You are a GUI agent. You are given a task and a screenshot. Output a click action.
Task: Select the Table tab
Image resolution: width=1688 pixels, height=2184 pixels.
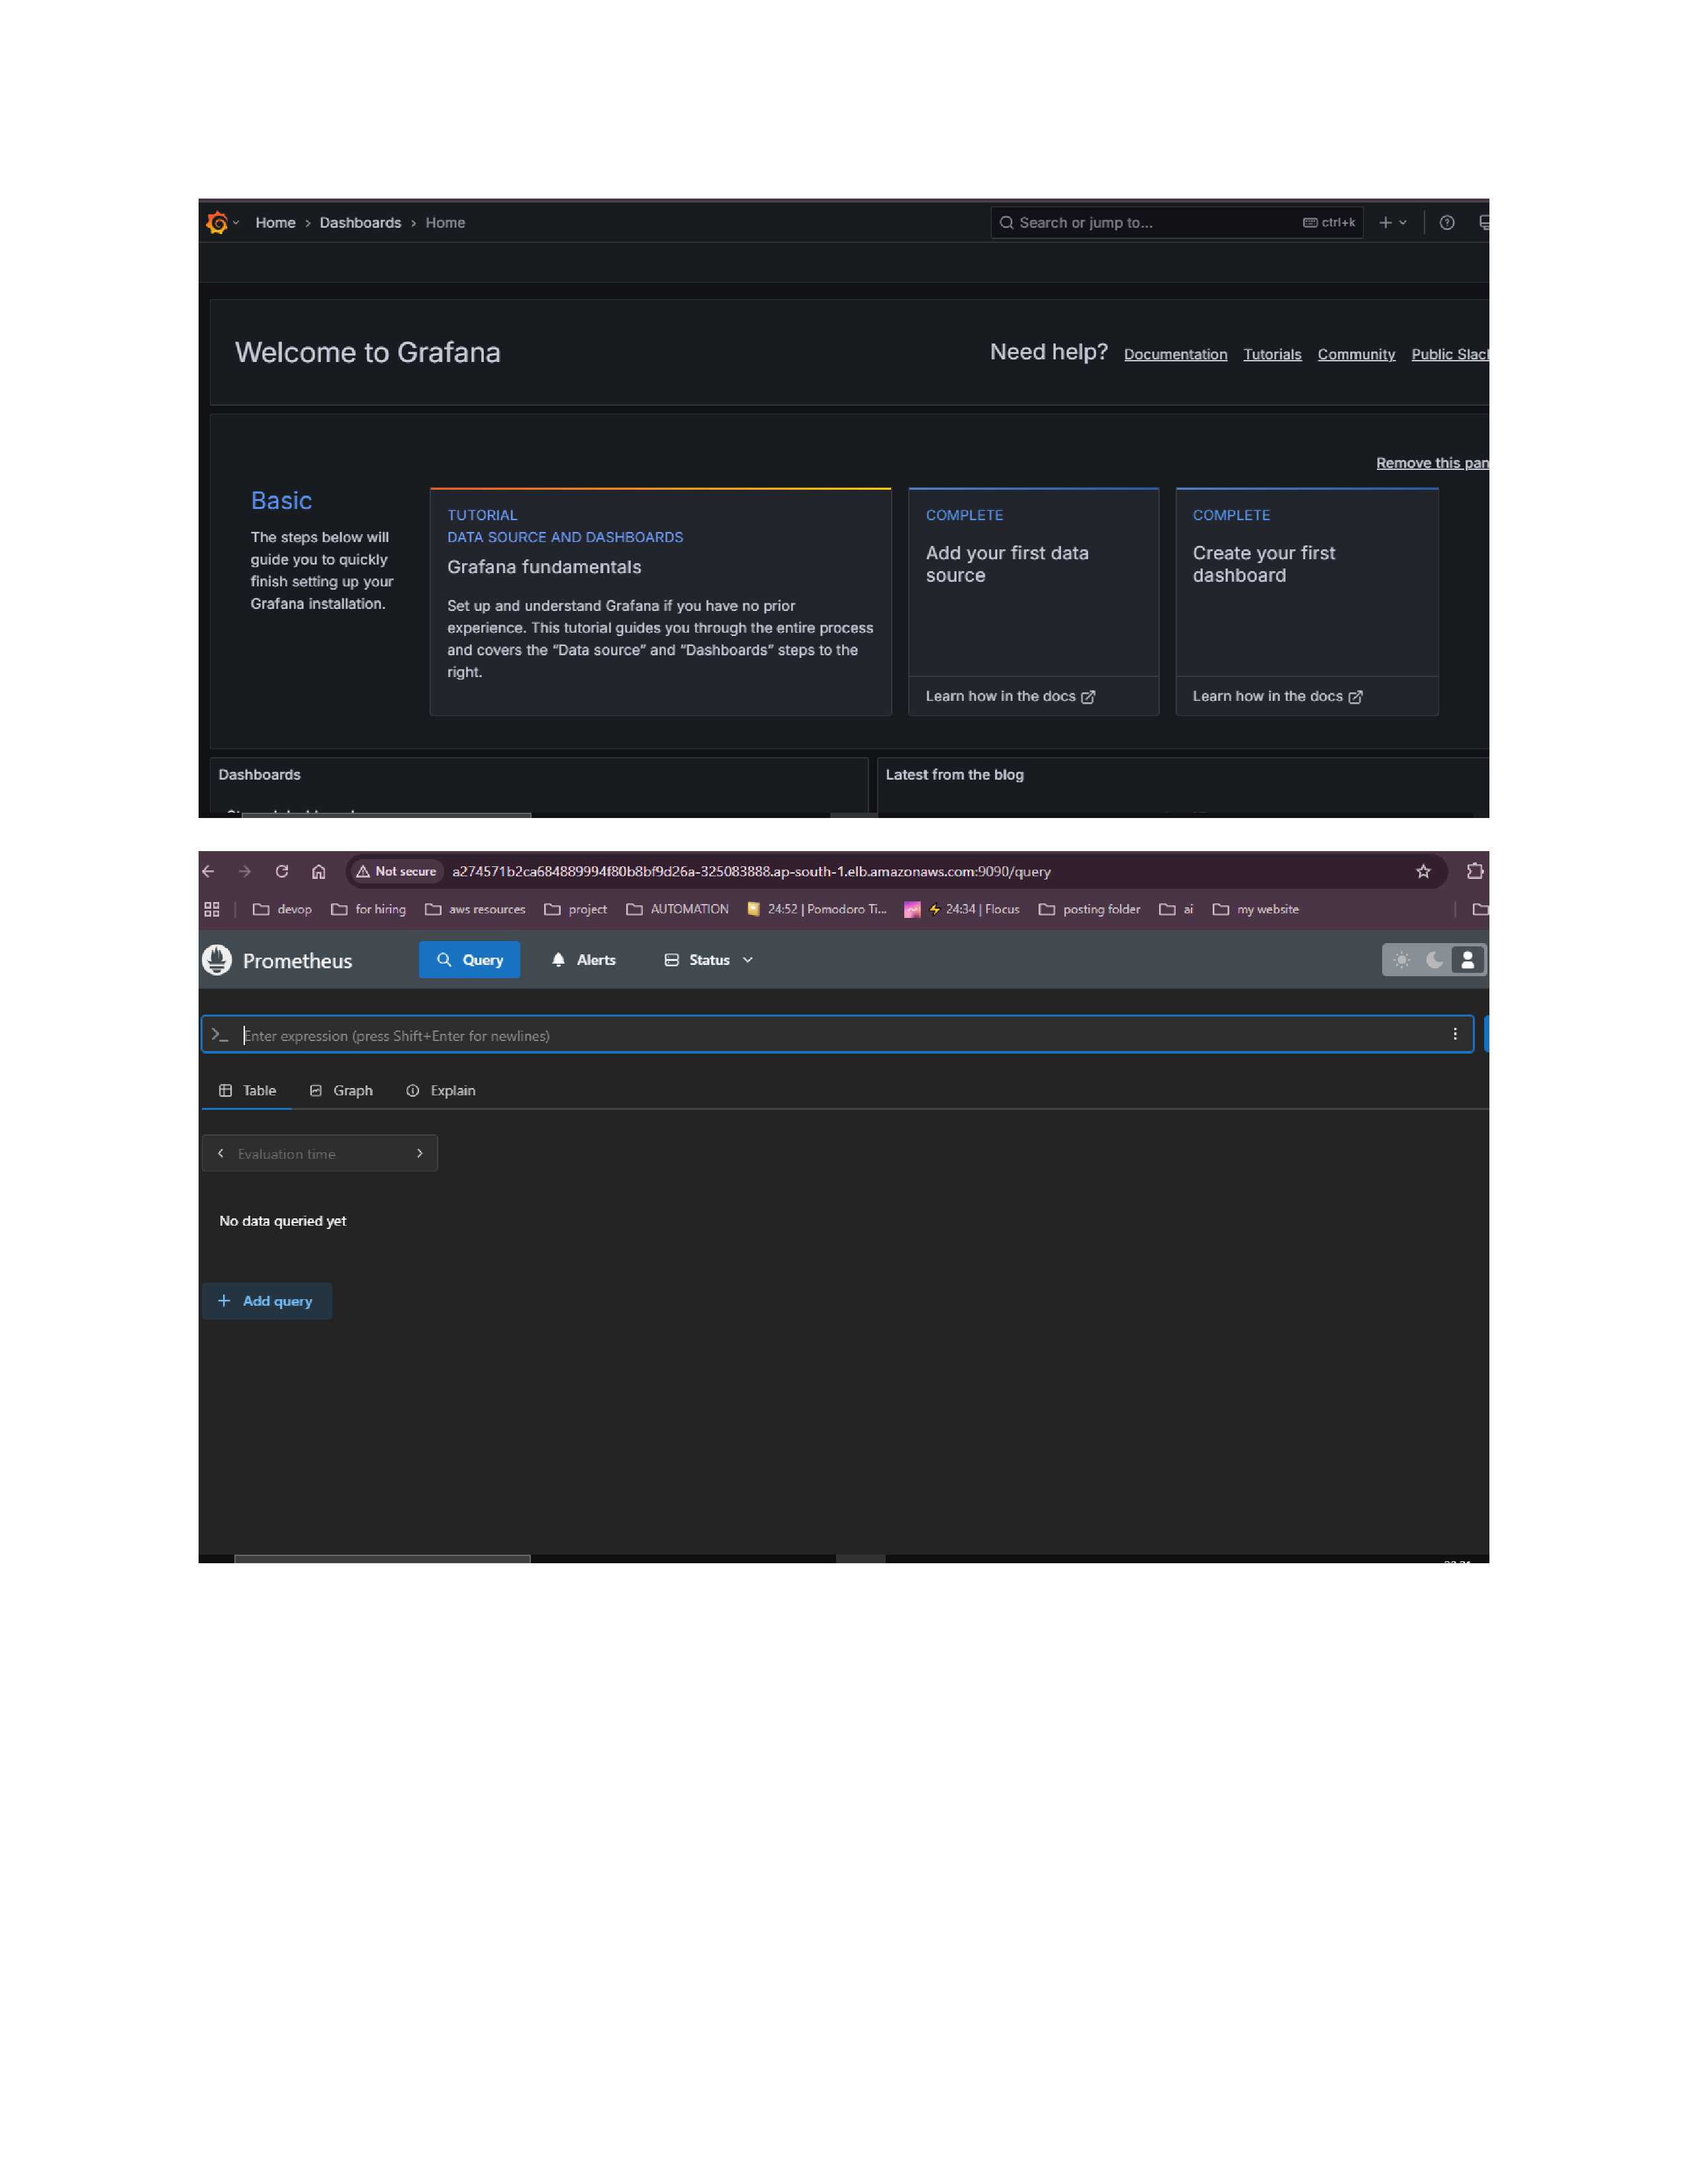pos(247,1090)
